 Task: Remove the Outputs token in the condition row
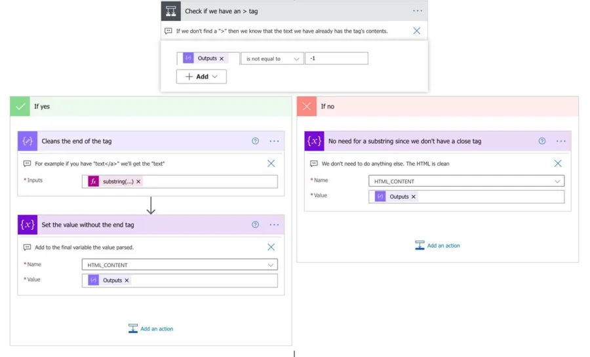(x=222, y=59)
